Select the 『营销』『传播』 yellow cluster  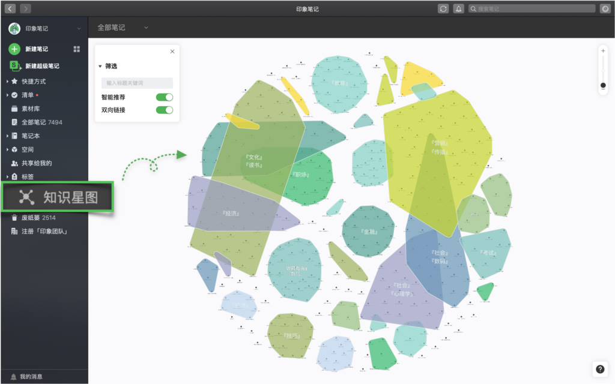tap(439, 148)
